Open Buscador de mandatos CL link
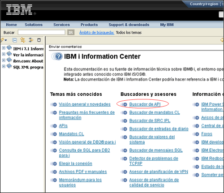 pyautogui.click(x=155, y=112)
